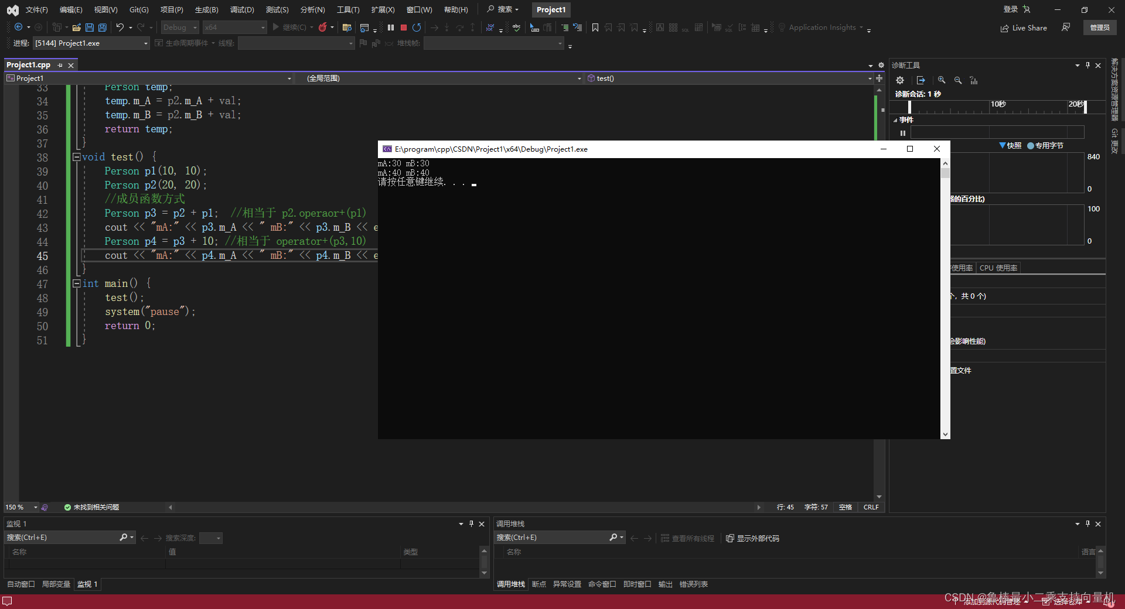Open the x64 platform dropdown

point(234,28)
